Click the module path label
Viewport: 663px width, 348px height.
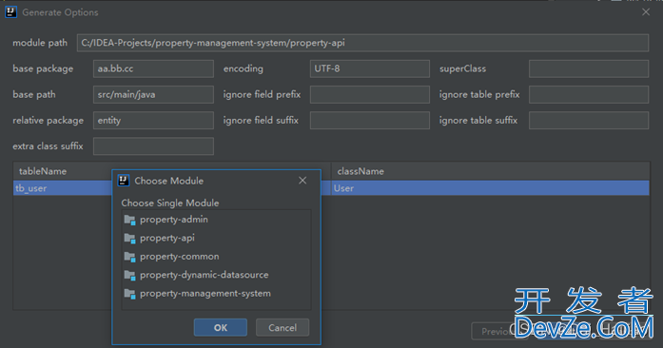point(40,43)
